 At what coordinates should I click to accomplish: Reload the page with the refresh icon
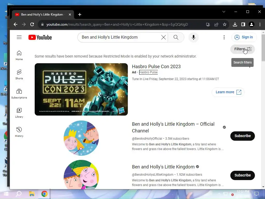pyautogui.click(x=32, y=25)
